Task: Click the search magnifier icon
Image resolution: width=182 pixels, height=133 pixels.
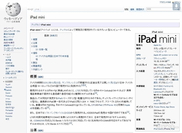Action: click(x=178, y=9)
